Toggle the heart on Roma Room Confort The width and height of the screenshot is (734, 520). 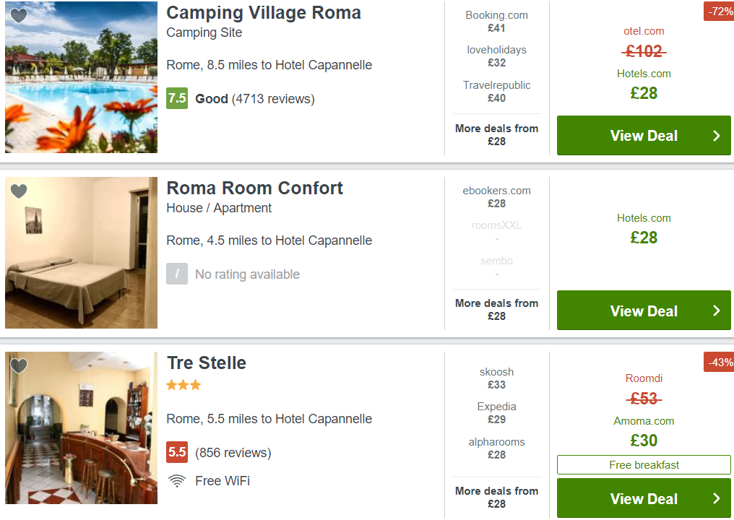click(19, 191)
